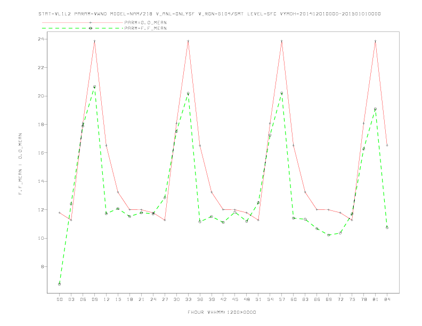
Task: Click the x-axis hour label 33
Action: [x=188, y=299]
